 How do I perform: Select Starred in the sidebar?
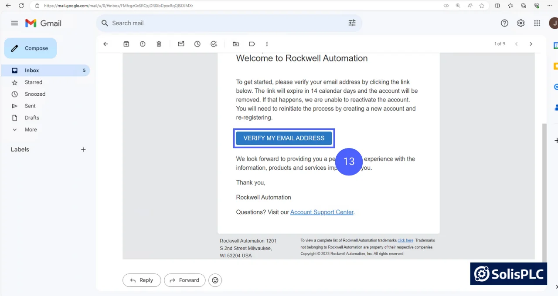pos(34,82)
